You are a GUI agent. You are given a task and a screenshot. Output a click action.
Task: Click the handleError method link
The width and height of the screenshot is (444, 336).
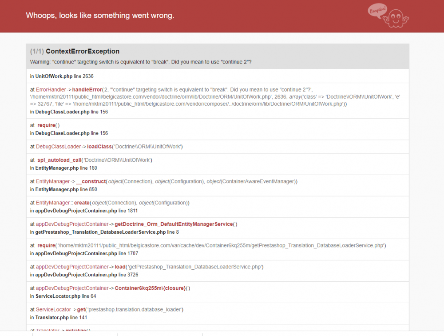tap(87, 90)
